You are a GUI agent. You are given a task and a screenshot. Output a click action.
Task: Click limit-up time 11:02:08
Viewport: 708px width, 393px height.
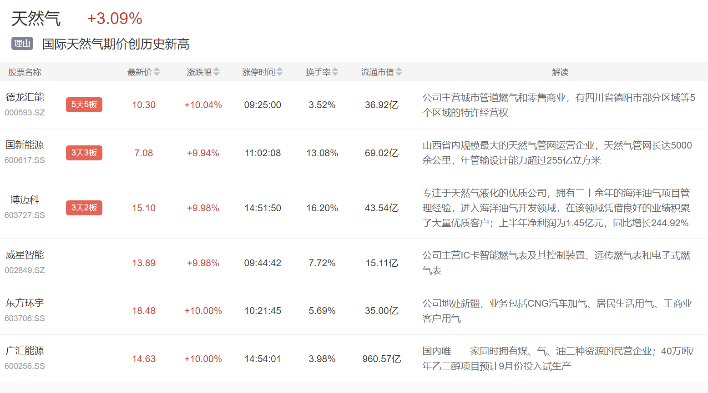pyautogui.click(x=263, y=153)
